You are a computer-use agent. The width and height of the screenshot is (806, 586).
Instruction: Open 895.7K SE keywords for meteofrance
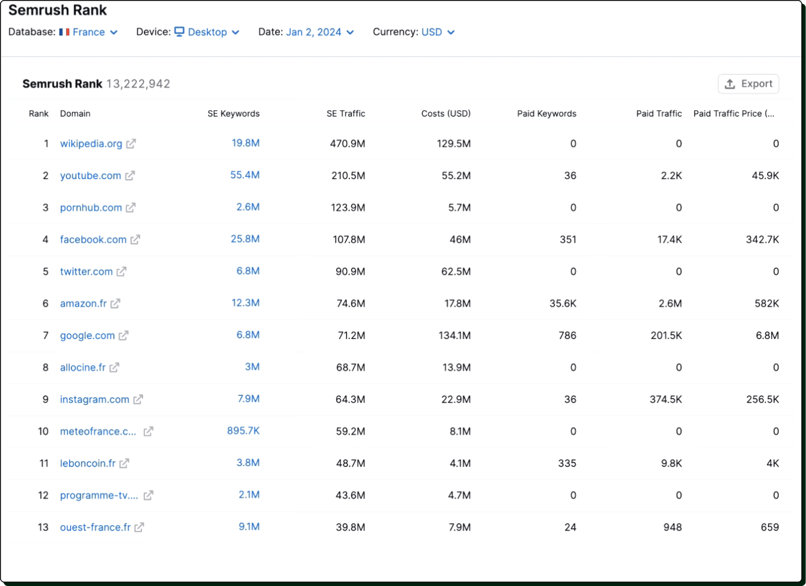pos(243,431)
